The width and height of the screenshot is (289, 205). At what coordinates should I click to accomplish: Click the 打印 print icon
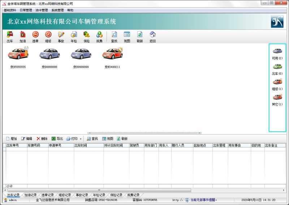(72, 139)
